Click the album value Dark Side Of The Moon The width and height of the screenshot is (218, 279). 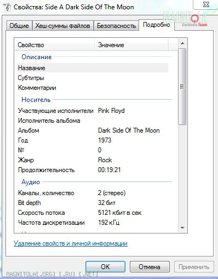tap(129, 130)
